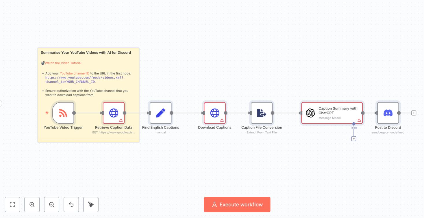Click the warning triangle on Download Captions
The width and height of the screenshot is (424, 218).
click(222, 120)
